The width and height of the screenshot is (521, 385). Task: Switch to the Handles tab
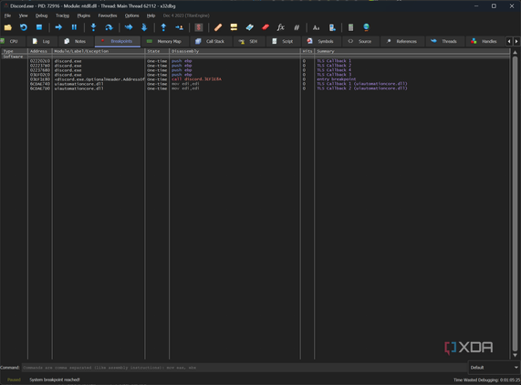point(485,41)
